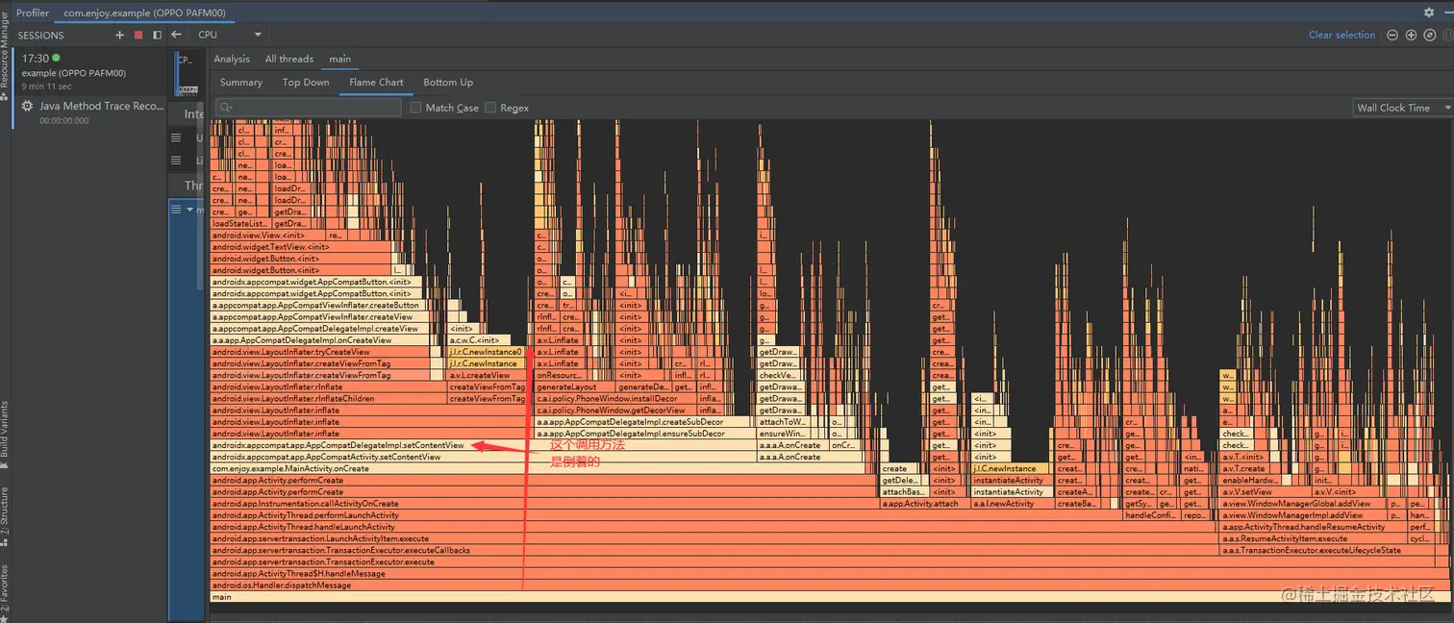Click the Clear selection link
The image size is (1454, 623).
click(x=1341, y=35)
